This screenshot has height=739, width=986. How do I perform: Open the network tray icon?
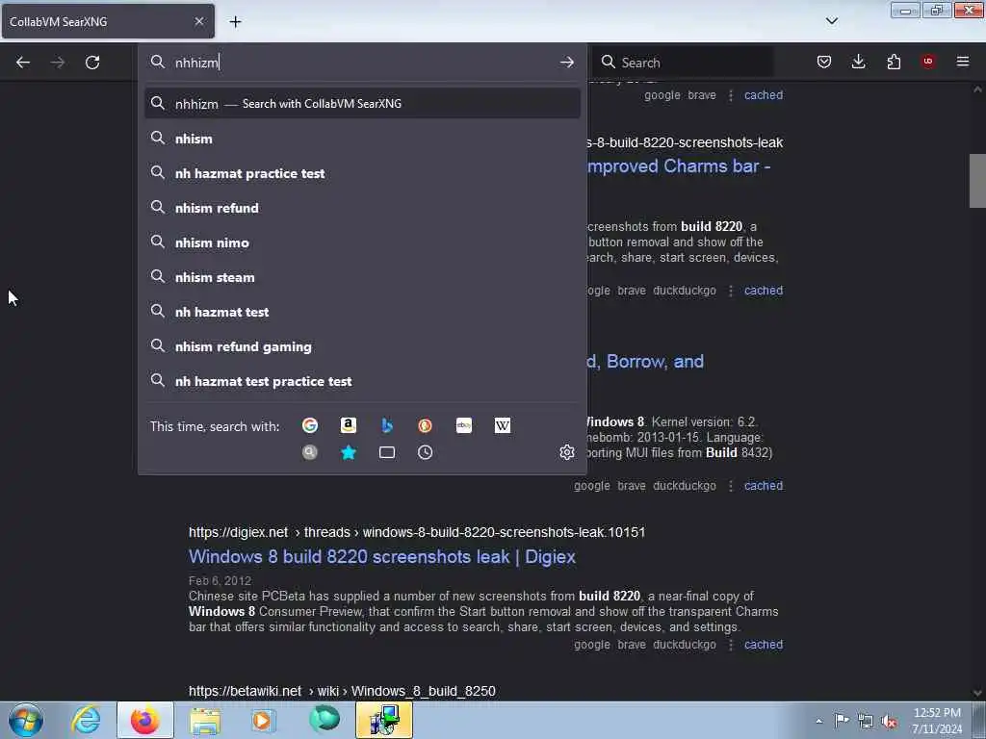866,721
